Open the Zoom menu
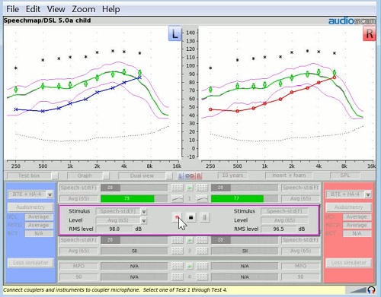Screen dimensions: 381x297 [83, 9]
